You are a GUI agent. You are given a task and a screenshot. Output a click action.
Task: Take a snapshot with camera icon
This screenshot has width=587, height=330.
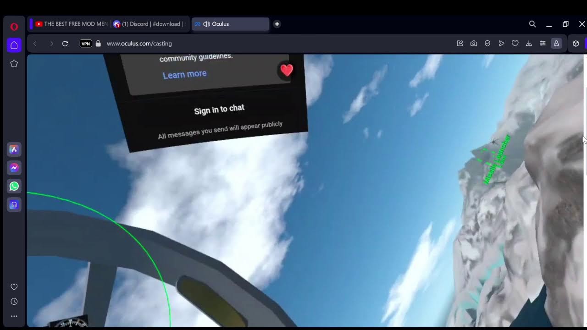point(474,44)
